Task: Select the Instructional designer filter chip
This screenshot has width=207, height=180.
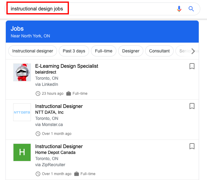Action: 32,51
